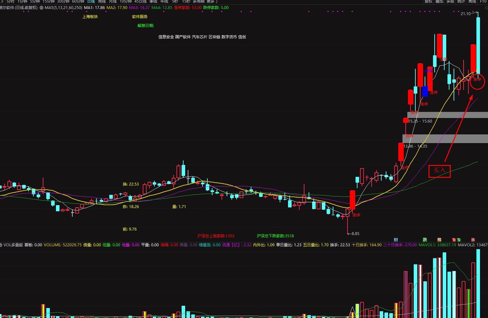Viewport: 488px width, 318px height.
Task: Click the MA3: 16.37 value
Action: click(140, 8)
